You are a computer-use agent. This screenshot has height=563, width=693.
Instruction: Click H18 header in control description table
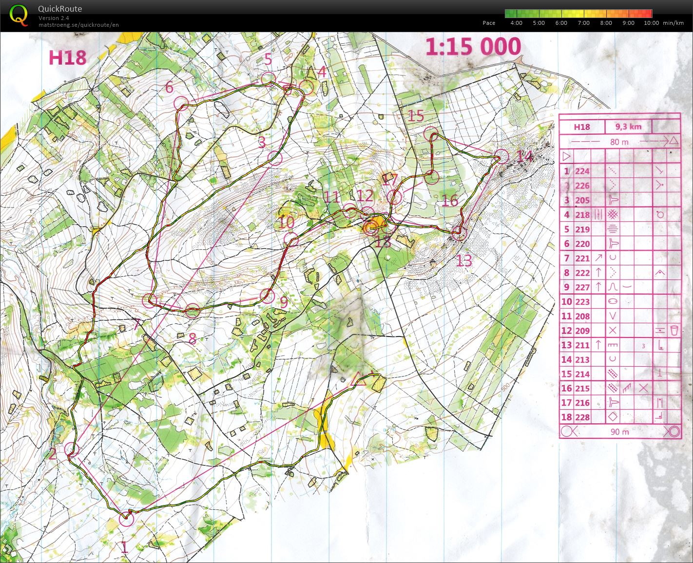click(582, 127)
